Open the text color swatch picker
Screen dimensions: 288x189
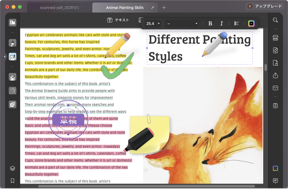tap(251, 23)
